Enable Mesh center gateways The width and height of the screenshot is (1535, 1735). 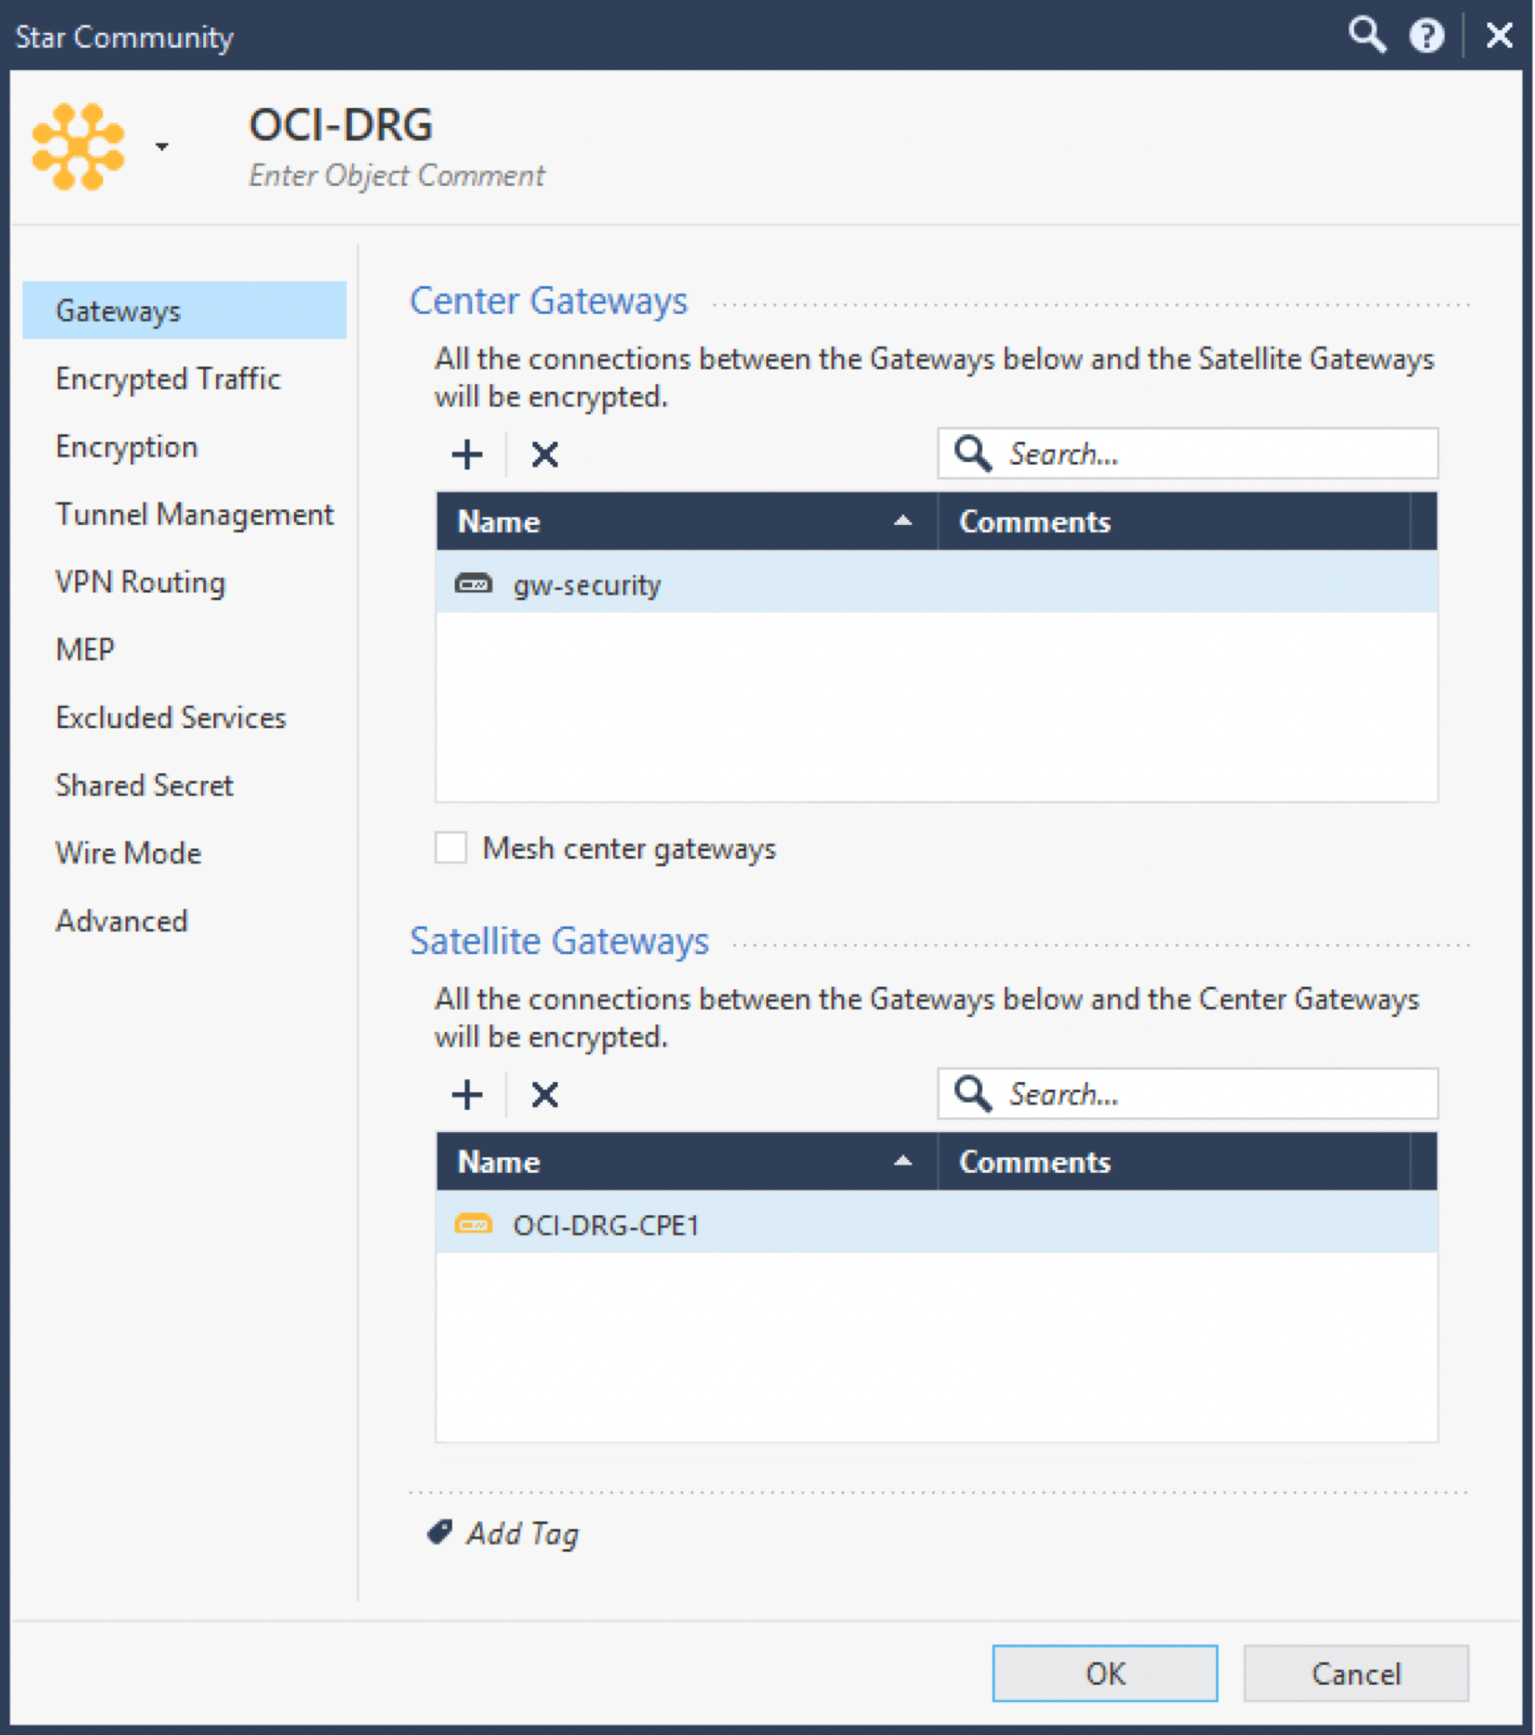[x=451, y=848]
